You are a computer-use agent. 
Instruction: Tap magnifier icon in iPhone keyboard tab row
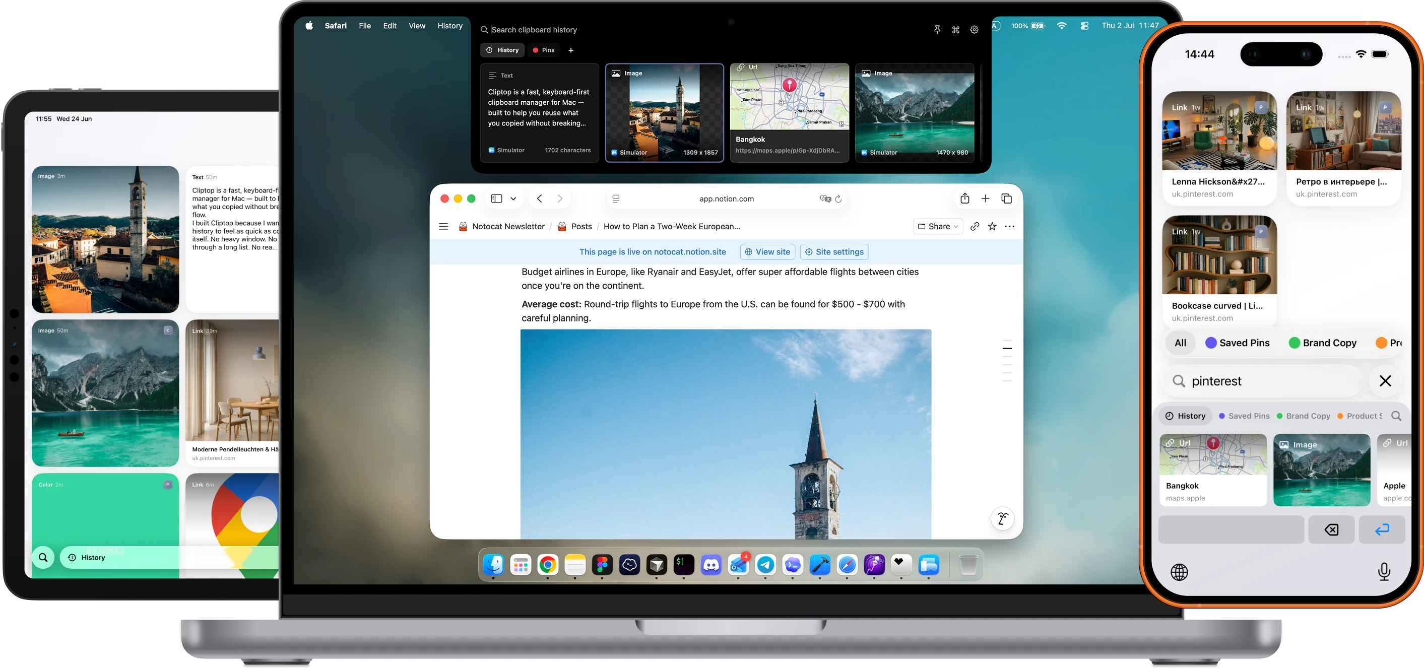pyautogui.click(x=1396, y=416)
